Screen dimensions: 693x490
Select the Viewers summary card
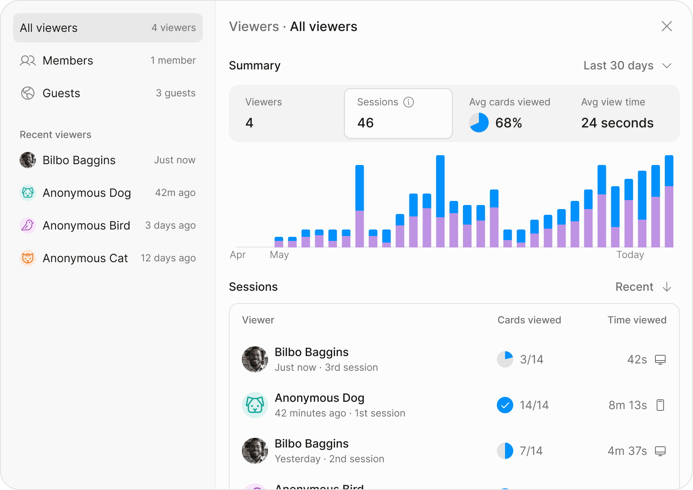(287, 114)
